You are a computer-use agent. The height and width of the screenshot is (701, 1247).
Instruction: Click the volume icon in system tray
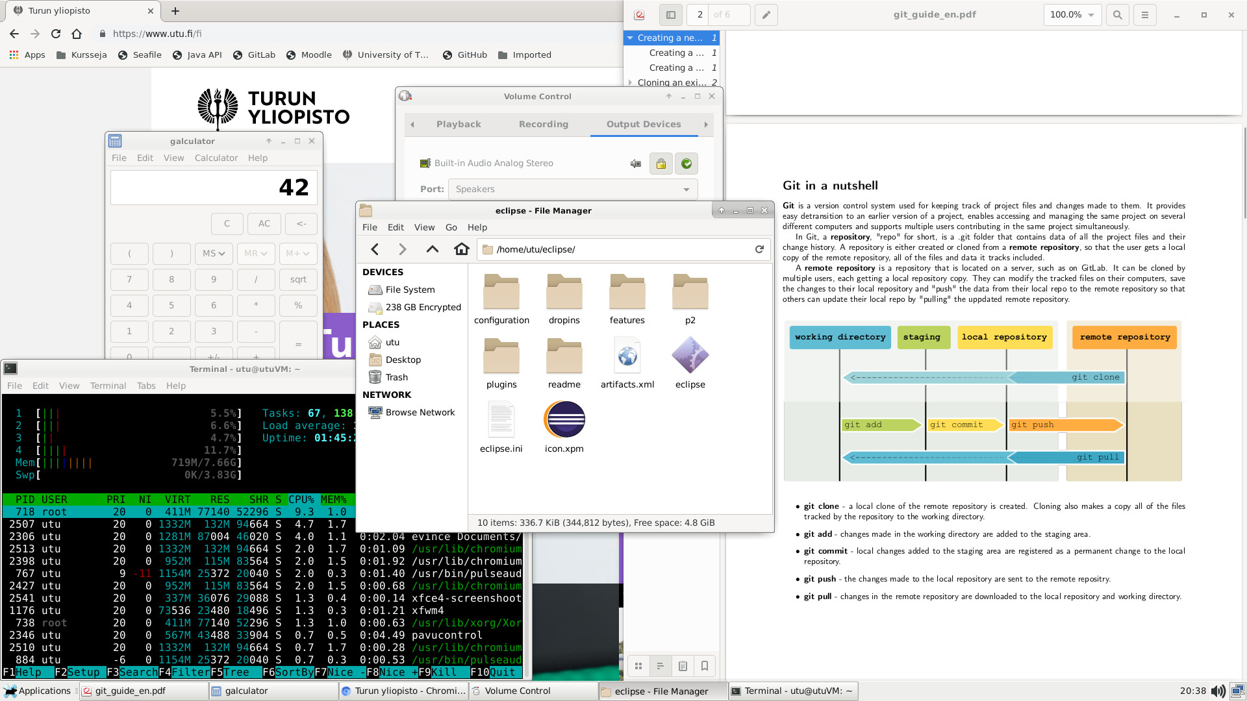point(1218,691)
